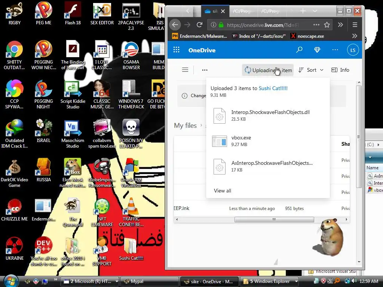The image size is (383, 287).
Task: Open The Binding of Isaac.swf file
Action: tap(73, 55)
